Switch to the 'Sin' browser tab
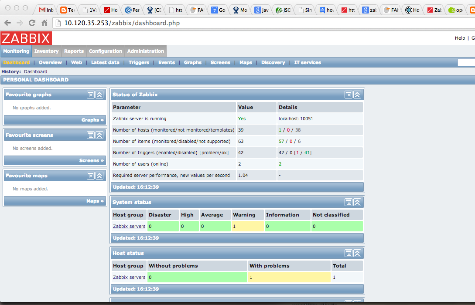The image size is (475, 305). 305,10
